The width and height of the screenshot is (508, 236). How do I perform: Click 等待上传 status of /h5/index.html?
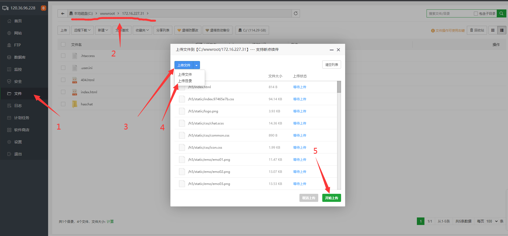[300, 87]
